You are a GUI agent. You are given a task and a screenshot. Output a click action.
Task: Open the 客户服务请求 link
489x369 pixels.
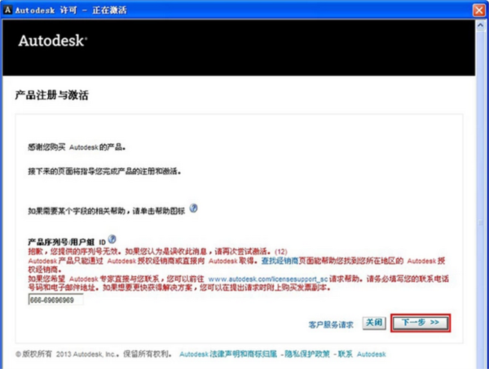(331, 325)
